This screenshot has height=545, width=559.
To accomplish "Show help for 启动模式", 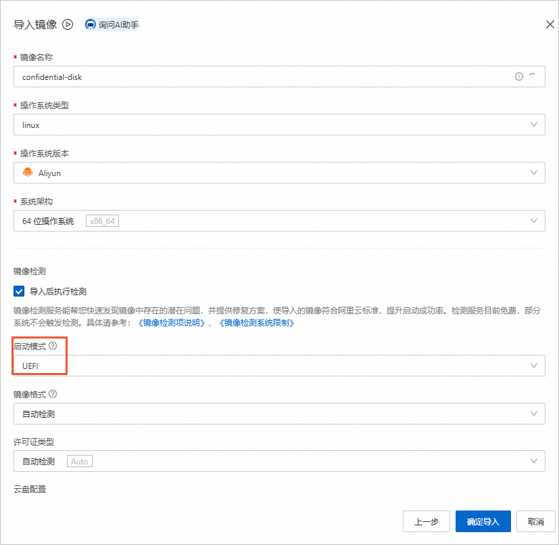I will pos(53,346).
